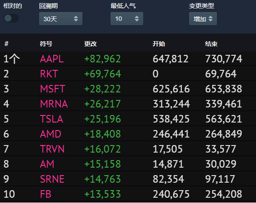Open the 变更类型 增加 dropdown
The height and width of the screenshot is (203, 256).
pos(203,19)
